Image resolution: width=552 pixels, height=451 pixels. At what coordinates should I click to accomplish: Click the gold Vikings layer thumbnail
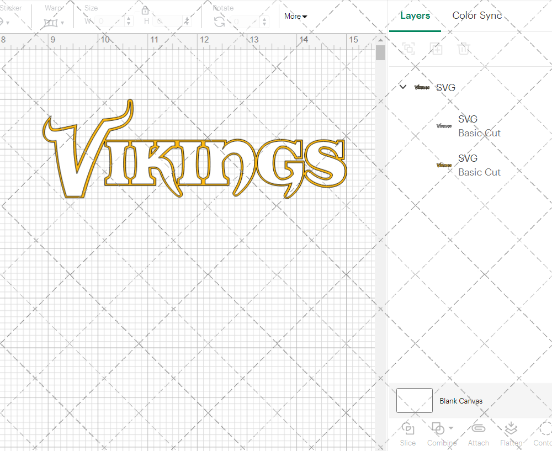pyautogui.click(x=444, y=165)
